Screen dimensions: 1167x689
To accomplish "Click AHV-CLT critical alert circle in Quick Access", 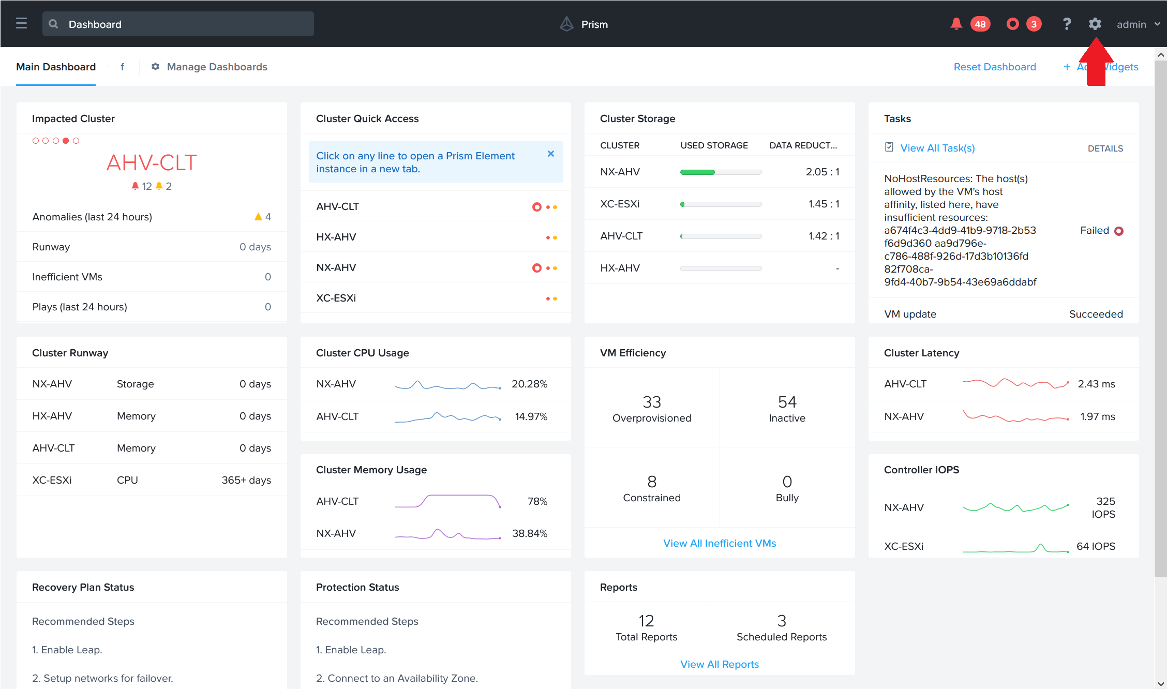I will [x=537, y=207].
